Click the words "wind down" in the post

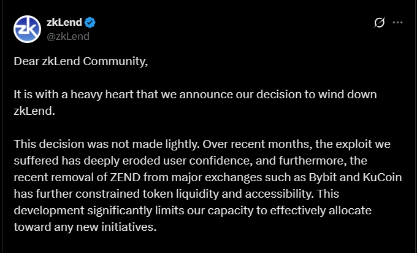(347, 95)
